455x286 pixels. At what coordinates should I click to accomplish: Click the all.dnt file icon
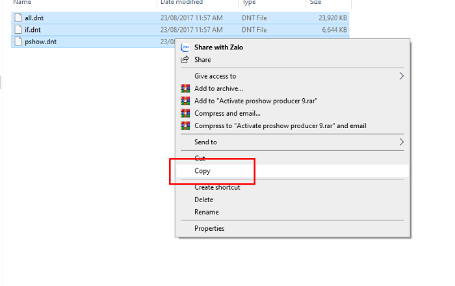point(18,18)
